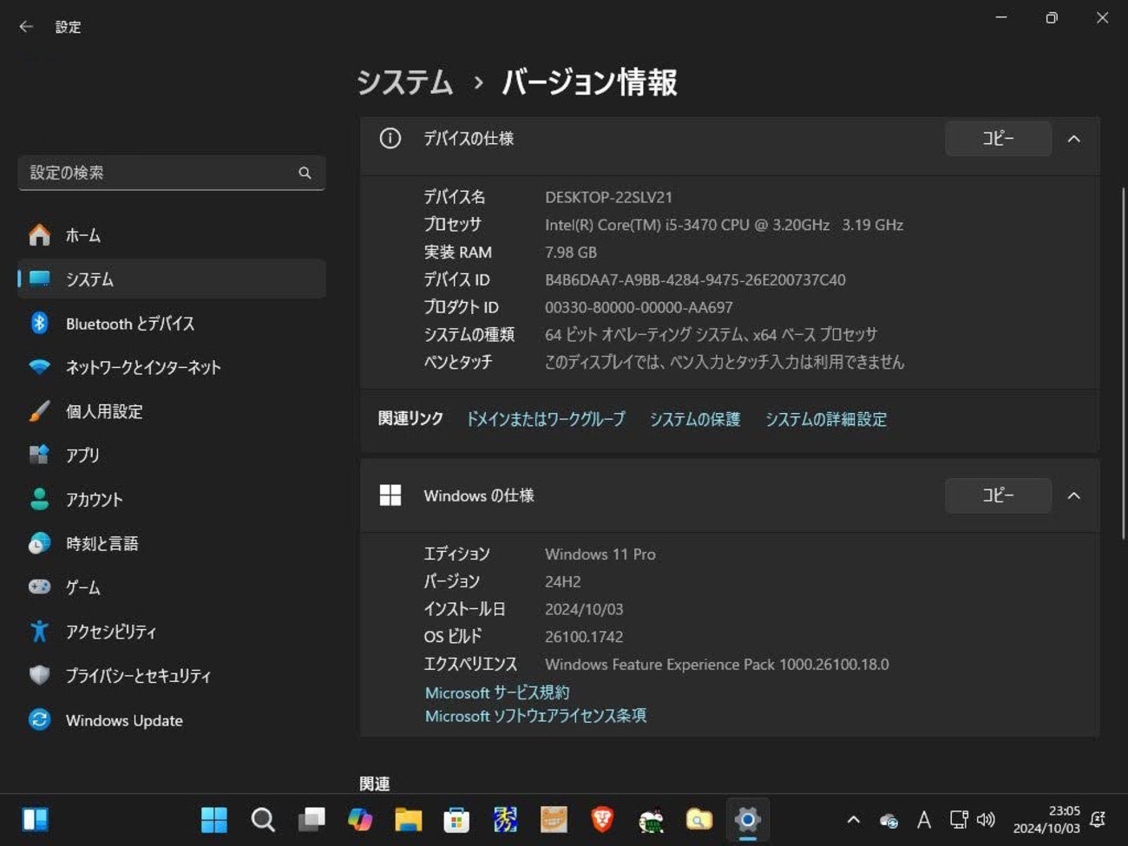Screen dimensions: 1128x846
Task: Select the device name DESKTOP-22SLV21
Action: [x=608, y=197]
